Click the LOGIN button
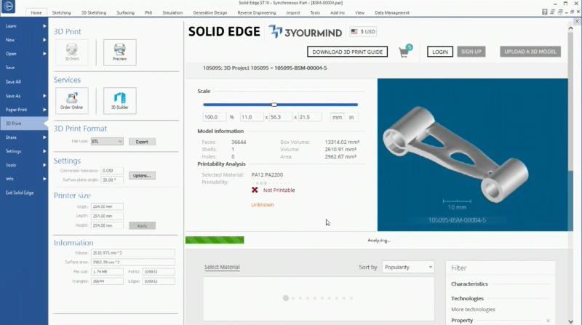The width and height of the screenshot is (582, 325). point(440,52)
